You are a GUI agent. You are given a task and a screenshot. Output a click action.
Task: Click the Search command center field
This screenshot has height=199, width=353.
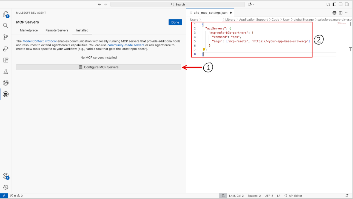(178, 4)
